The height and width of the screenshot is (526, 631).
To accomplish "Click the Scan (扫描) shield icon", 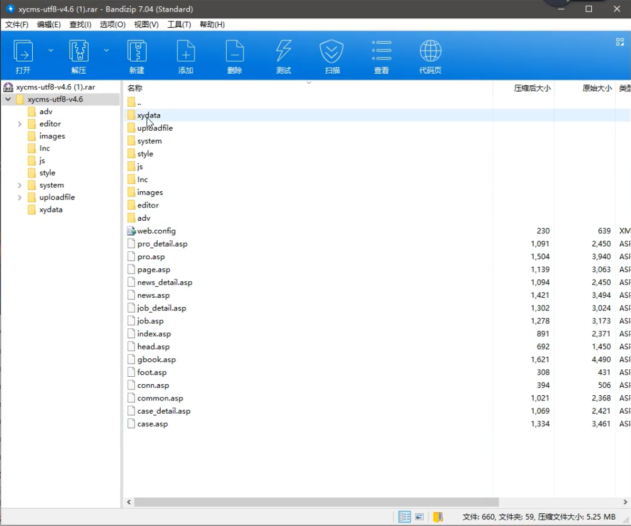I will point(332,52).
